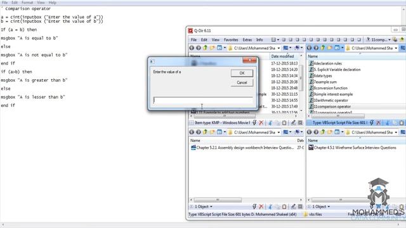Screen dimensions: 406x228
Task: Go forward in bottom-left Q-Dir pane
Action: [x=199, y=132]
